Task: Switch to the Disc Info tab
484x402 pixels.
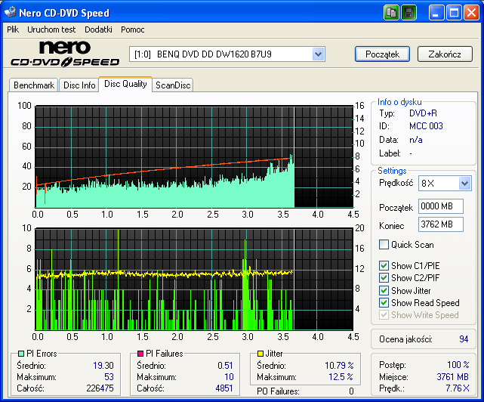Action: click(79, 85)
